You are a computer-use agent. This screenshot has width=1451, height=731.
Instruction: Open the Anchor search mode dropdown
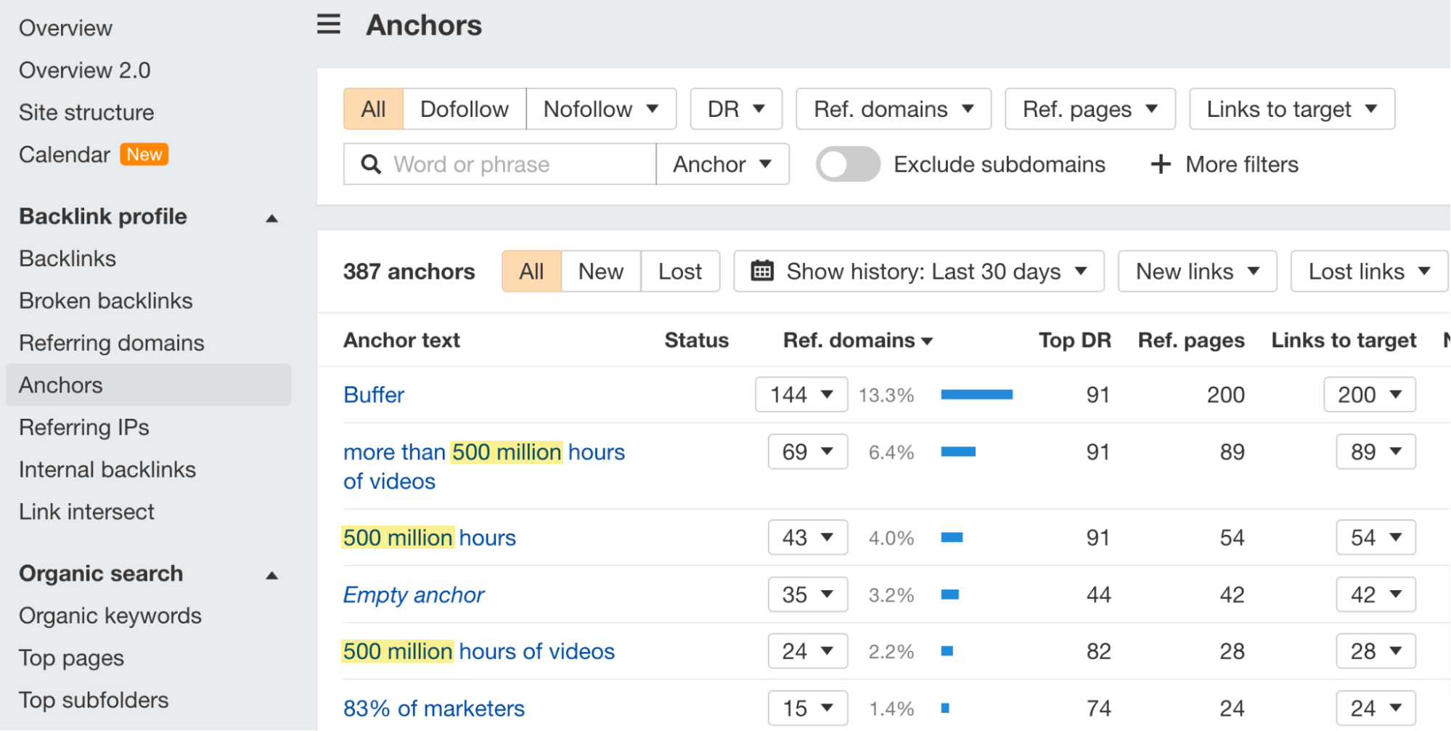(x=722, y=164)
